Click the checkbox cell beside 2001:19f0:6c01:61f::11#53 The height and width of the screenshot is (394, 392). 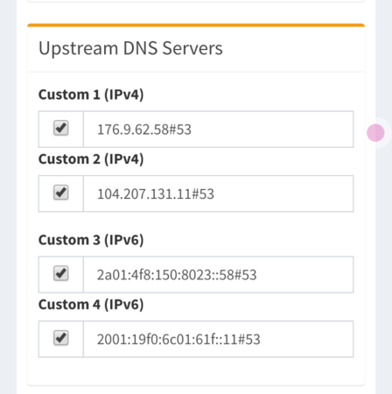pos(61,339)
